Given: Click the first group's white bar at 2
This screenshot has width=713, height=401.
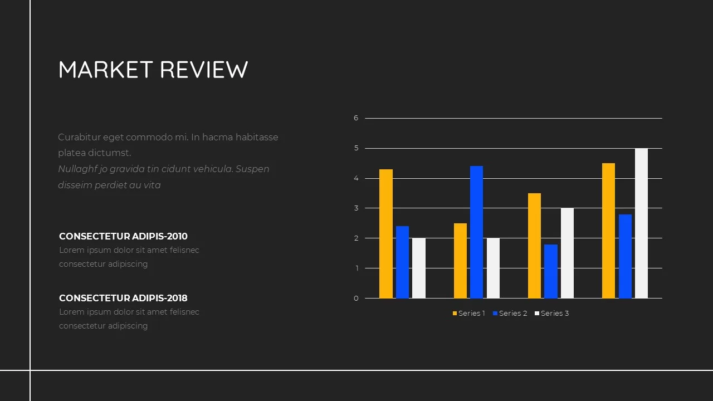Looking at the screenshot, I should (419, 268).
